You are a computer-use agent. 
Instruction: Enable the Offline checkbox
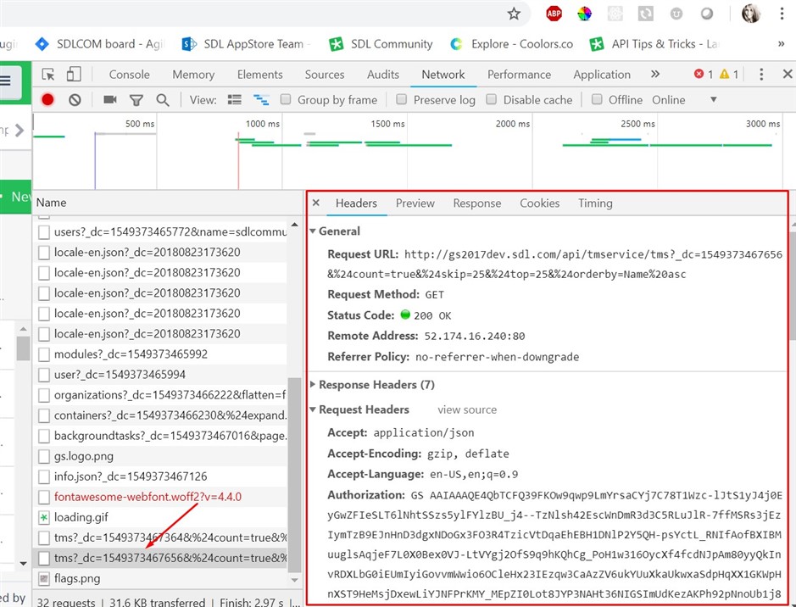click(x=597, y=99)
